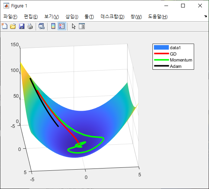
Task: Create a new figure with New icon
Action: tap(4, 26)
